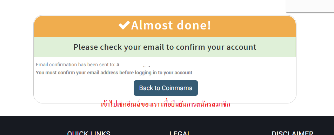Click the white popup box at top right
The height and width of the screenshot is (135, 334).
(310, 6)
